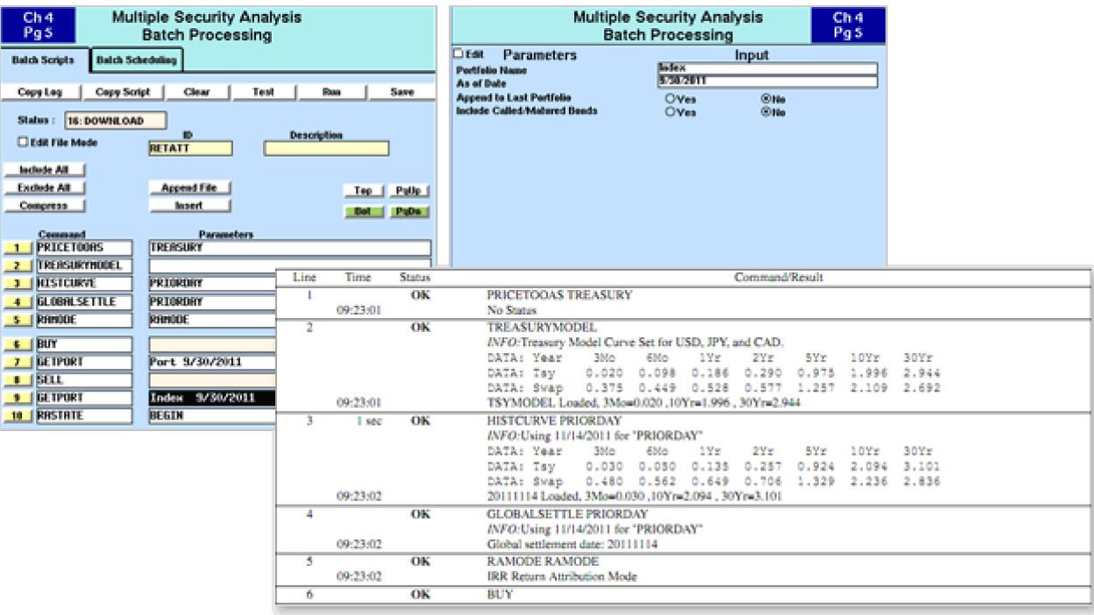Click the green Bot button
The image size is (1094, 615).
(x=363, y=210)
